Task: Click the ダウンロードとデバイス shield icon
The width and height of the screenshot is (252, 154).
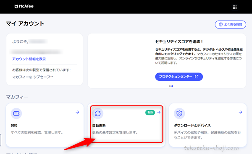Action: point(179,113)
